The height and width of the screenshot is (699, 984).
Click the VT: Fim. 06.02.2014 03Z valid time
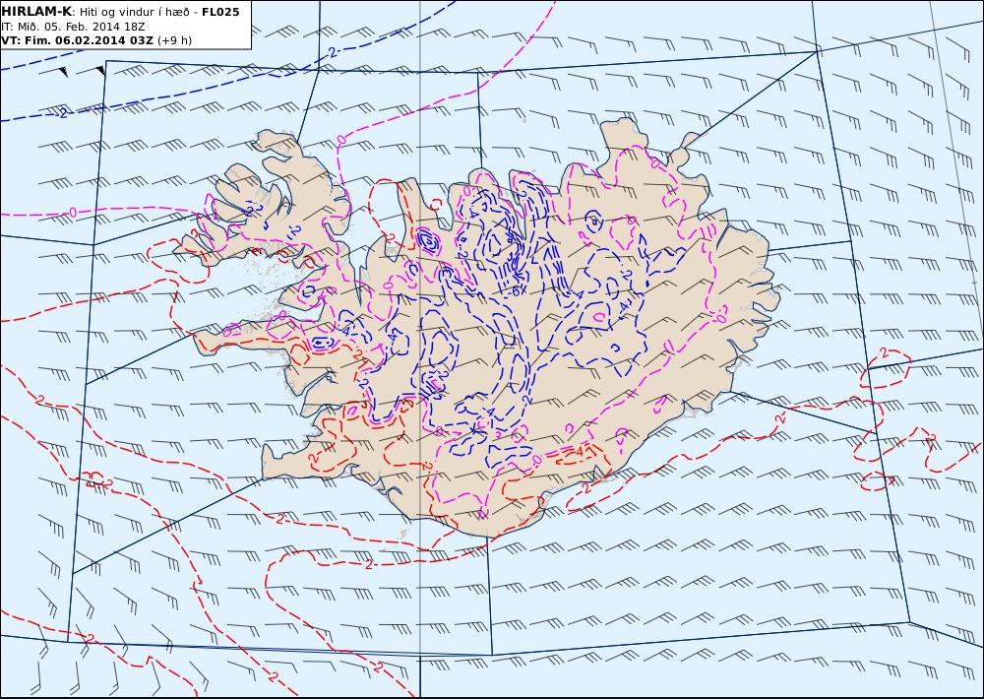(x=77, y=40)
